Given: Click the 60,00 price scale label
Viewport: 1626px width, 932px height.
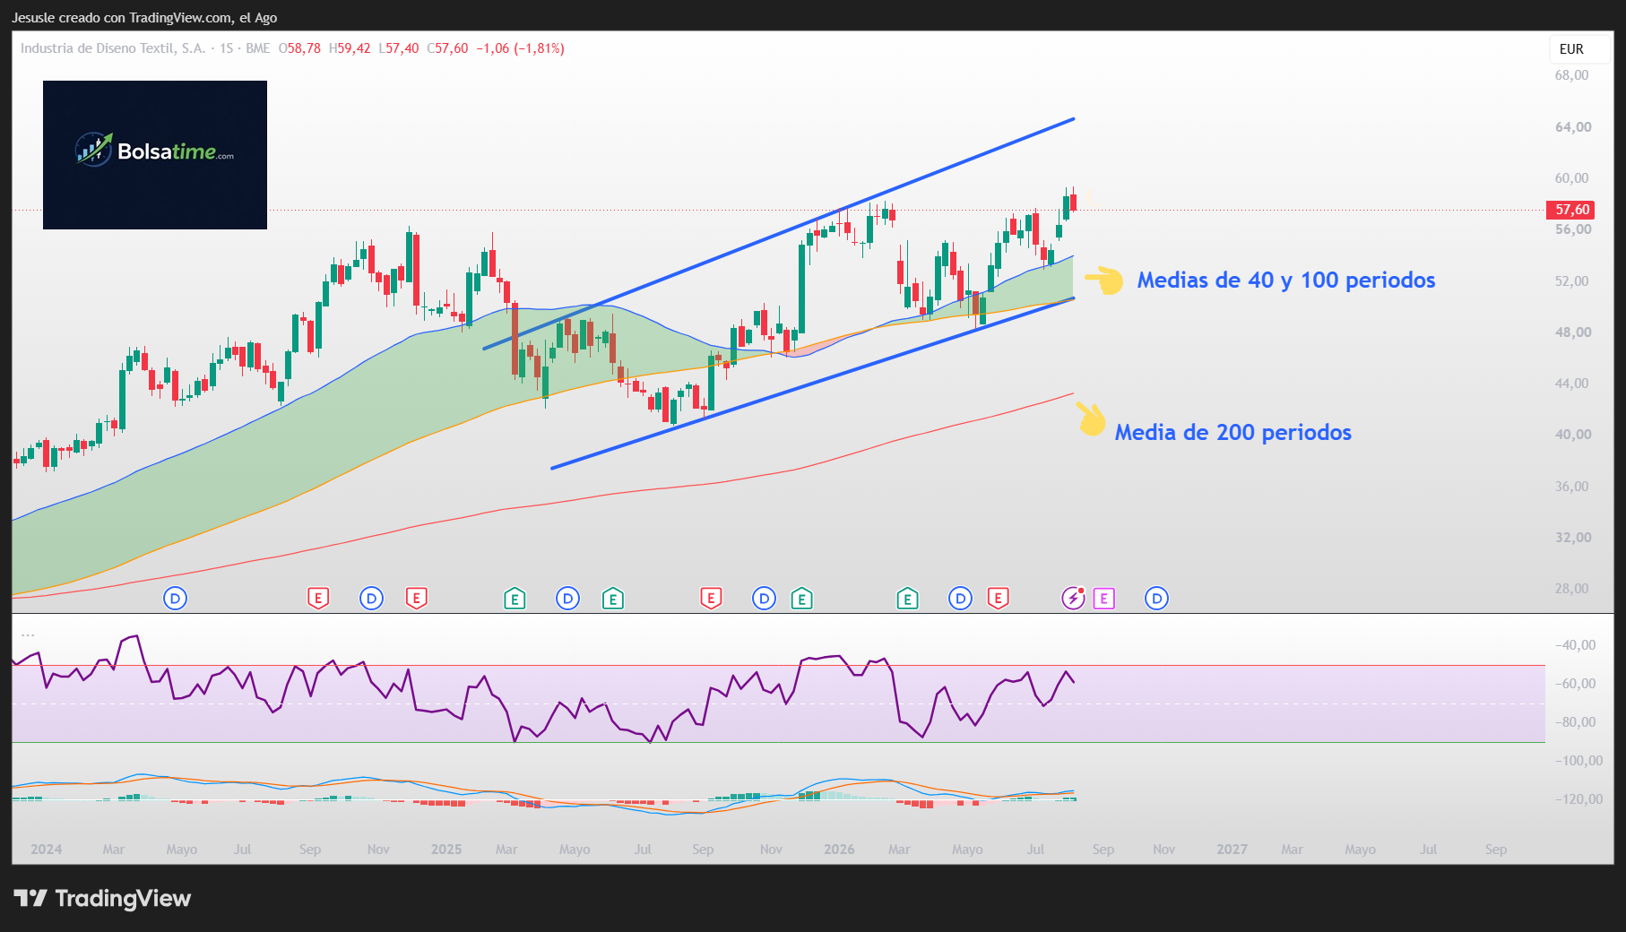Looking at the screenshot, I should [x=1572, y=178].
